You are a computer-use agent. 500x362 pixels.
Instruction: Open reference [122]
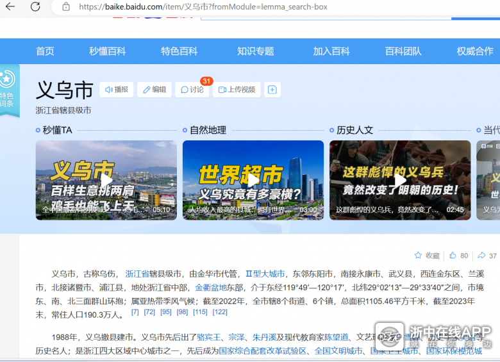pyautogui.click(x=220, y=312)
